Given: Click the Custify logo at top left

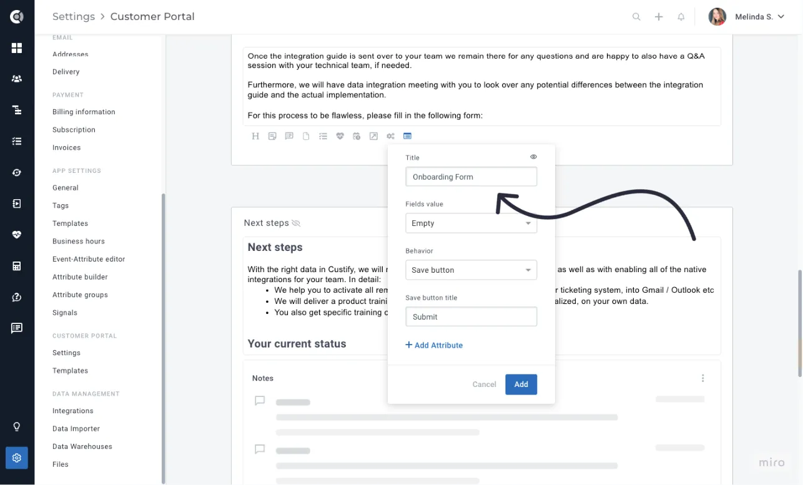Looking at the screenshot, I should pos(17,17).
